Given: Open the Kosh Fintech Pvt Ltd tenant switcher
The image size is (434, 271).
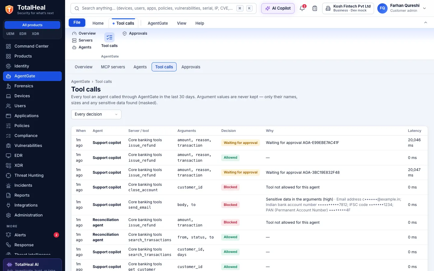Looking at the screenshot, I should click(348, 8).
